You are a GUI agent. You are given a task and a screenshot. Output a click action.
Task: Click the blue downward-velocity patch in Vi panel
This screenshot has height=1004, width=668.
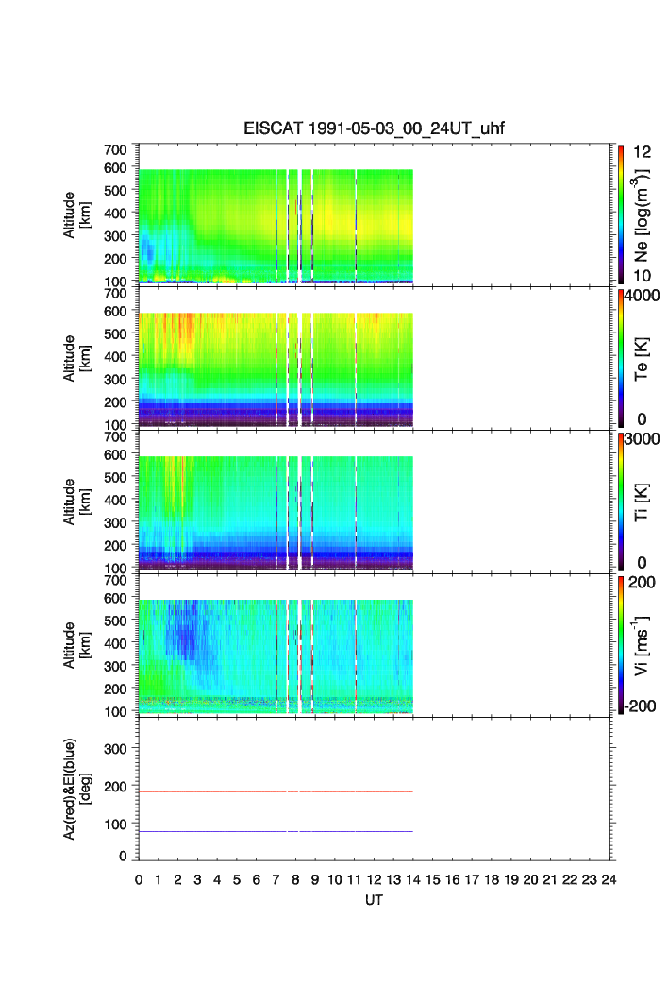click(181, 640)
